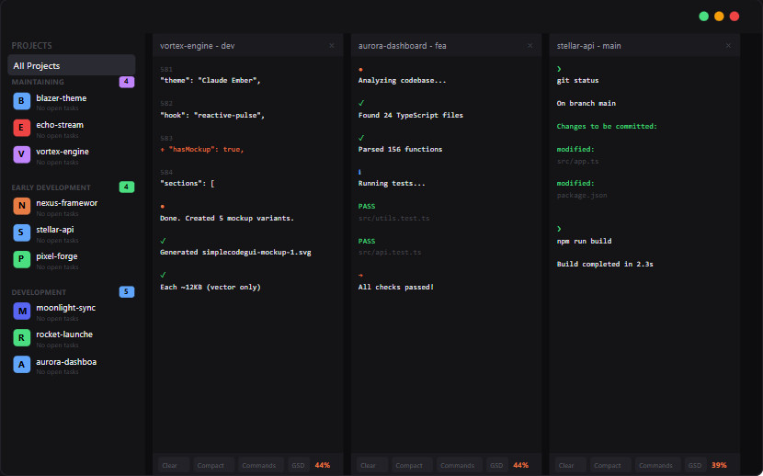763x476 pixels.
Task: Open Commands in aurora-dashboard panel
Action: (458, 465)
